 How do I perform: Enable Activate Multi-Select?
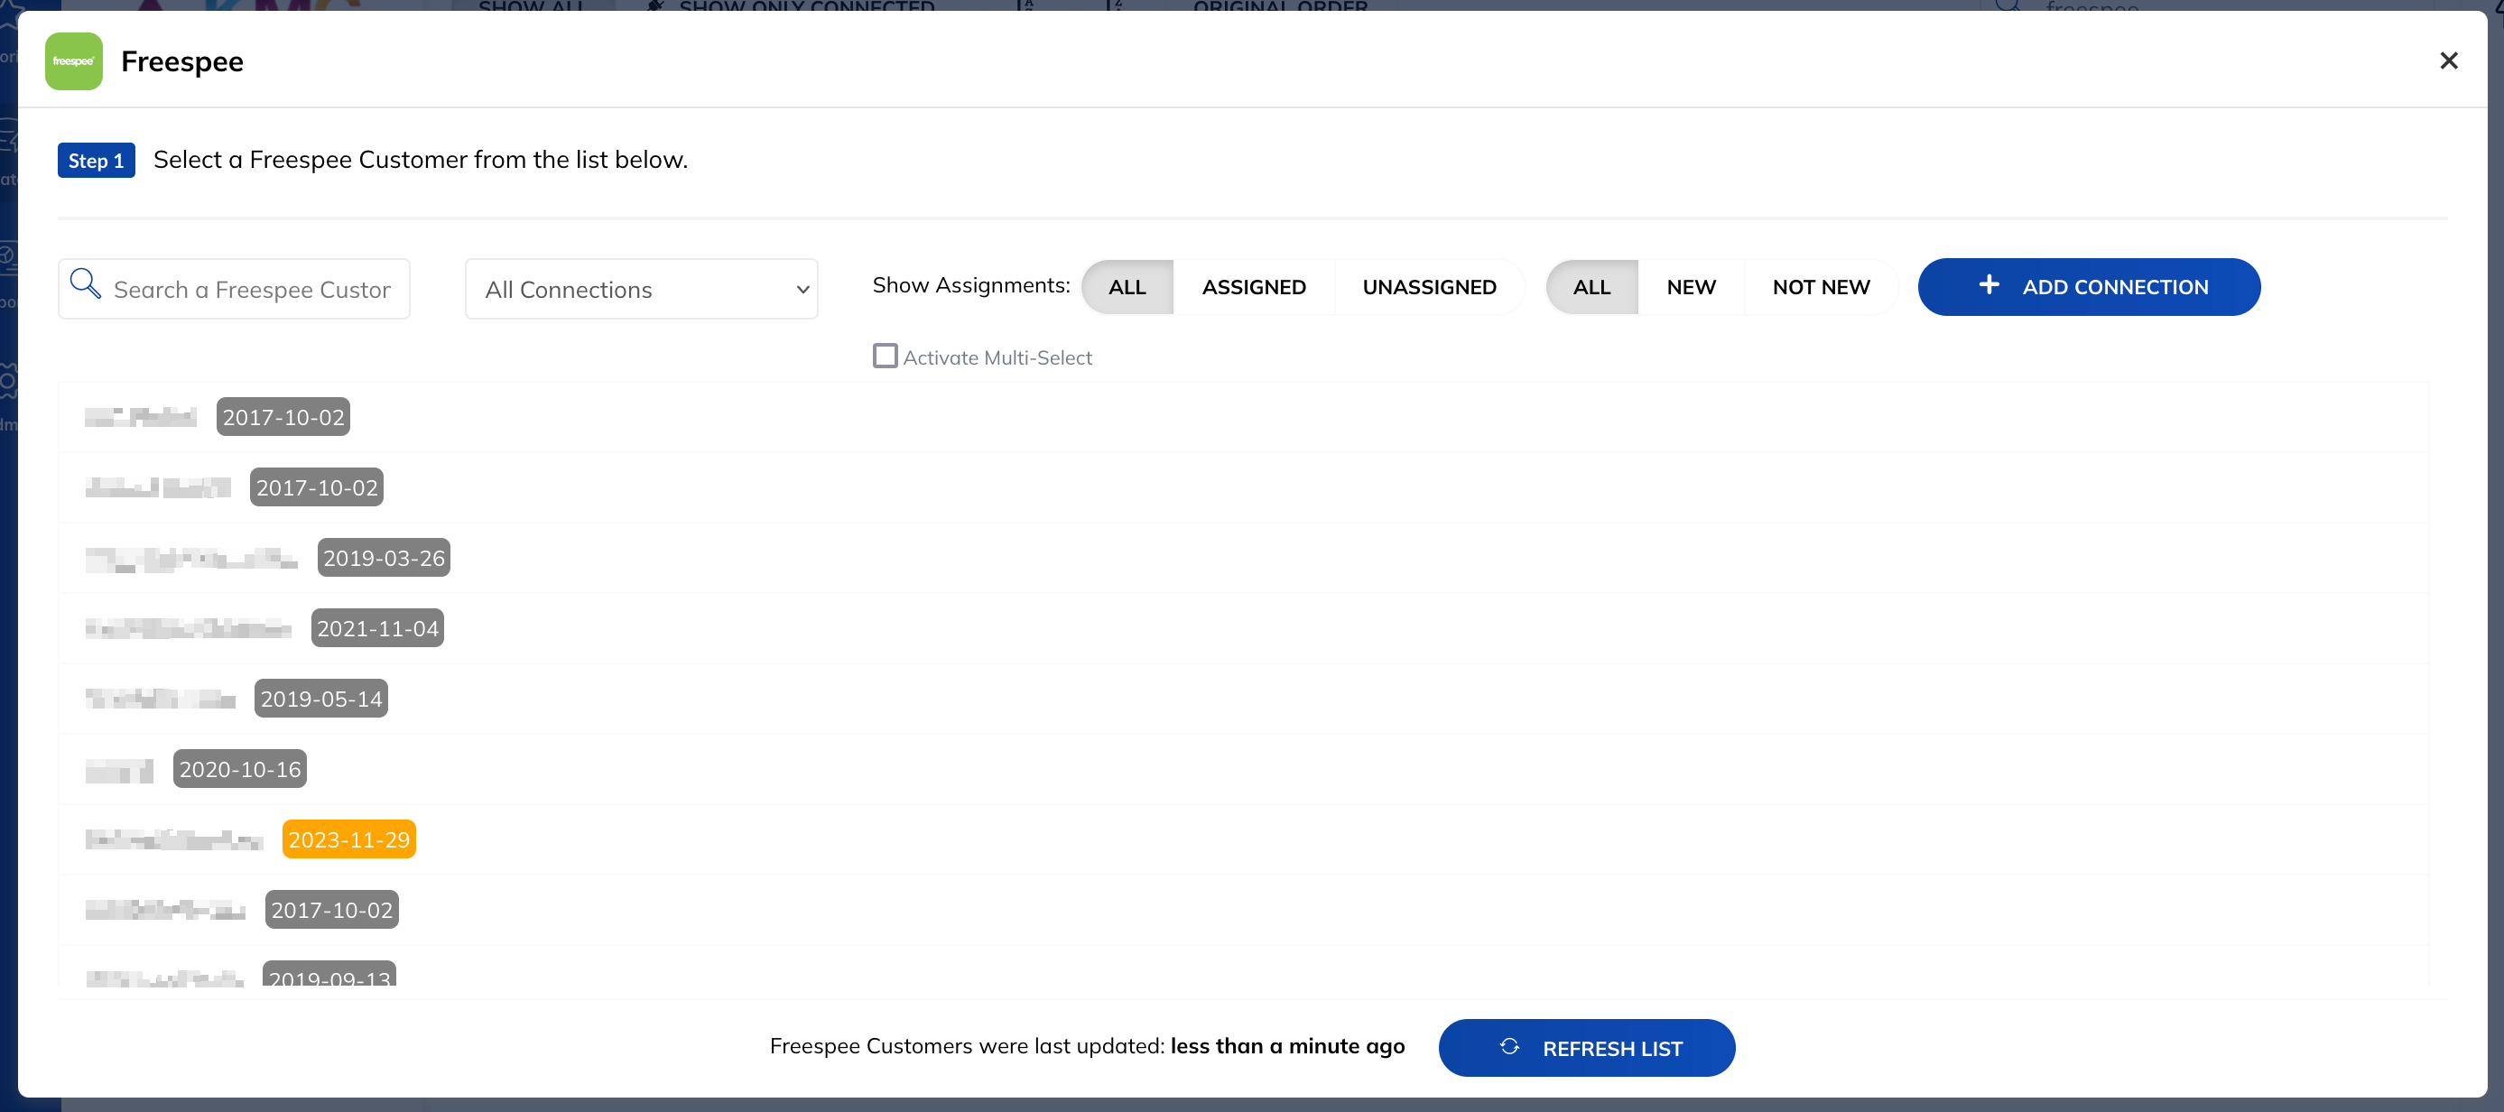pos(885,356)
